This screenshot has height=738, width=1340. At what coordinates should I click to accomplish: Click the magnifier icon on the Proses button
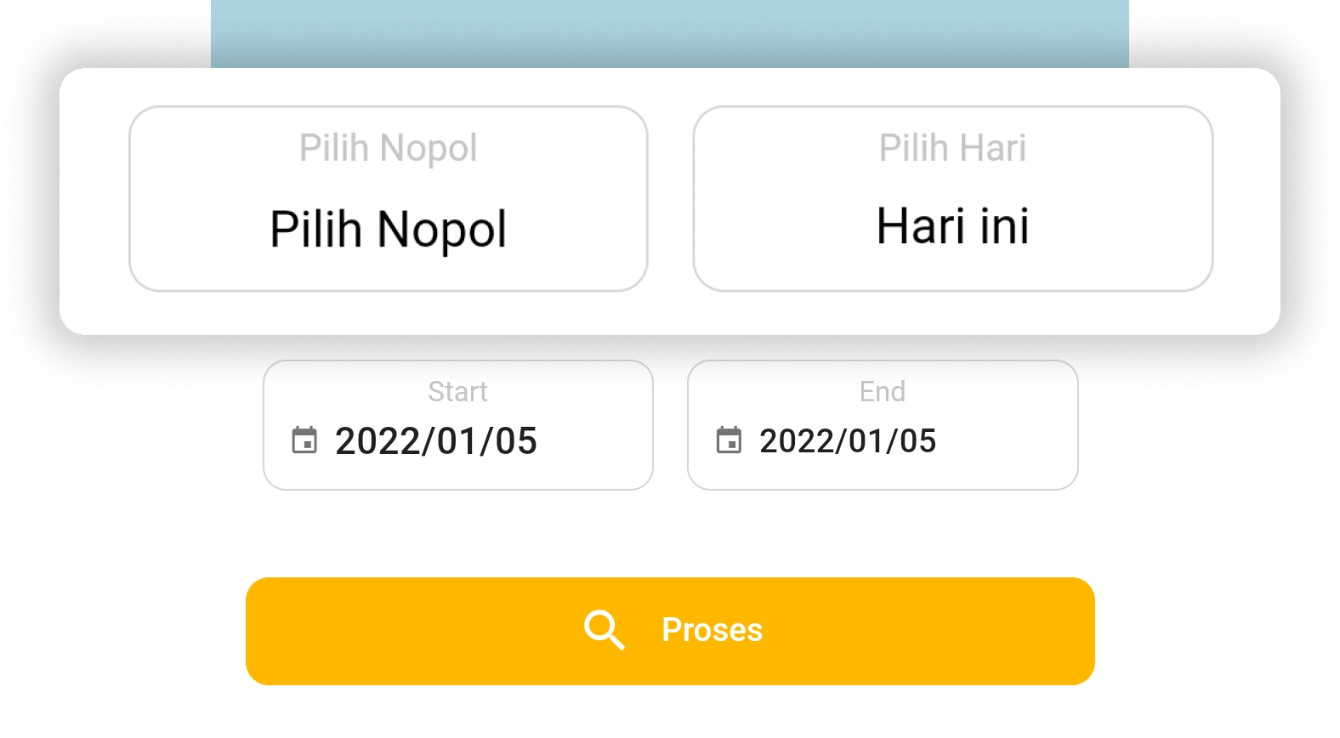click(604, 630)
